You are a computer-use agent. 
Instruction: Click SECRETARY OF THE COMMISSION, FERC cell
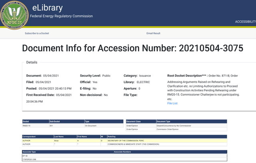tap(167, 141)
